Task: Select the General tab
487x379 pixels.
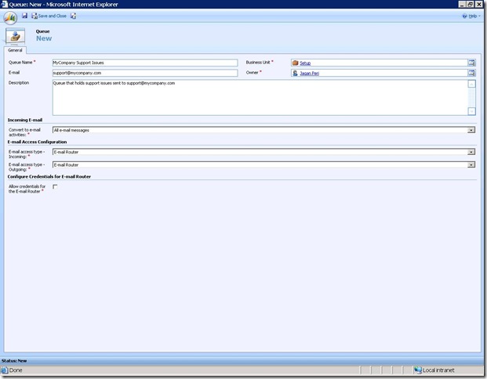Action: pos(17,49)
